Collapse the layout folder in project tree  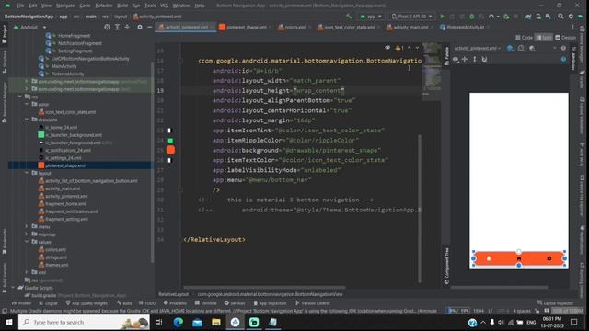(x=27, y=173)
